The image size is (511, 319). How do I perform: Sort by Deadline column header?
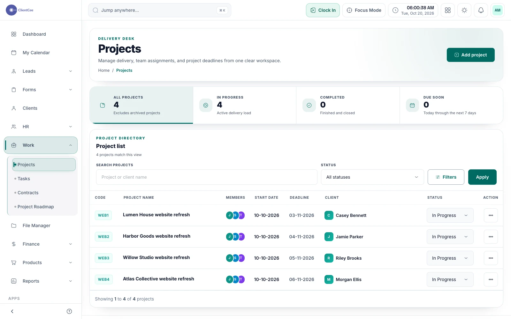click(299, 197)
